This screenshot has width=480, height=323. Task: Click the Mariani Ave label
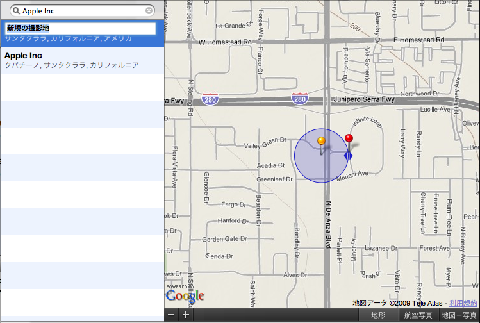click(x=352, y=176)
